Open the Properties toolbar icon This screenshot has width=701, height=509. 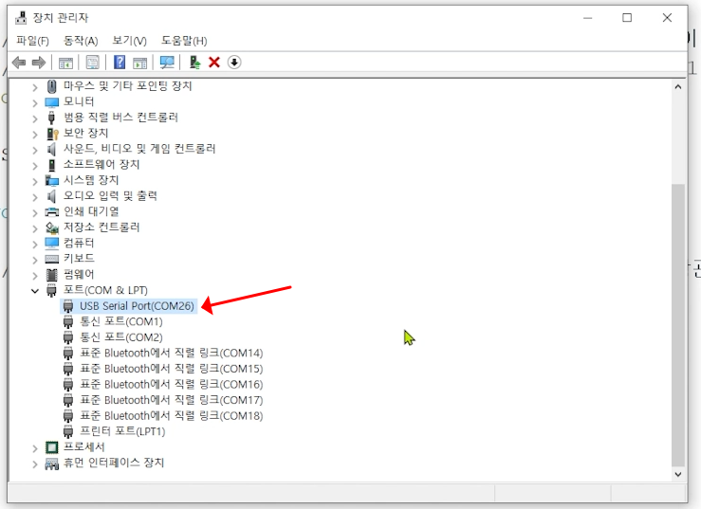(93, 63)
